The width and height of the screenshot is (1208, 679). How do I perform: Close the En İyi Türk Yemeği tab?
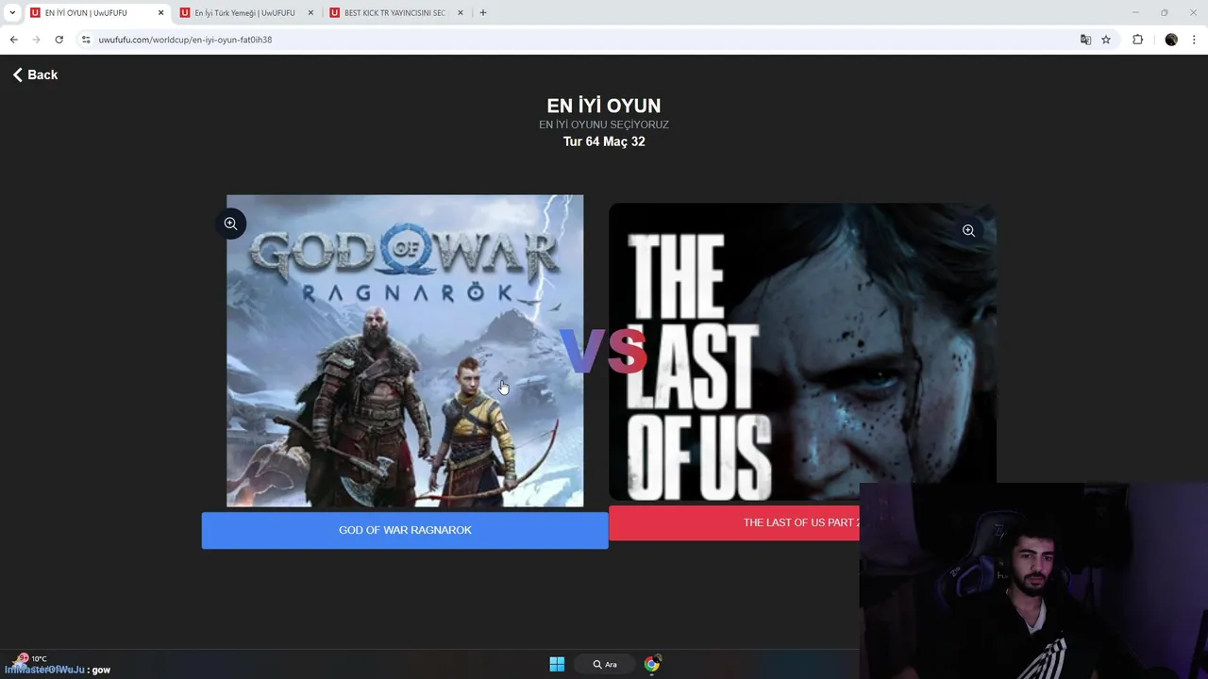coord(310,13)
